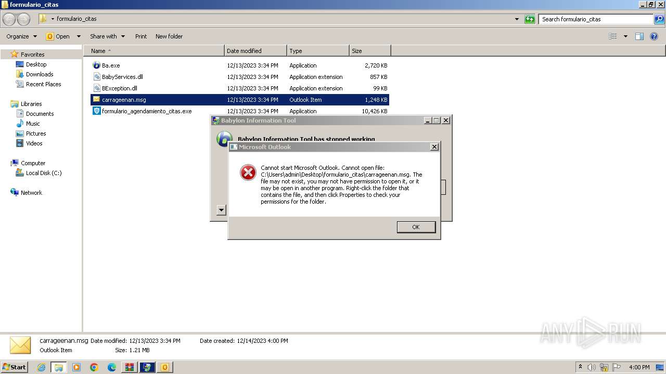
Task: Navigate back in Explorer
Action: click(x=9, y=19)
